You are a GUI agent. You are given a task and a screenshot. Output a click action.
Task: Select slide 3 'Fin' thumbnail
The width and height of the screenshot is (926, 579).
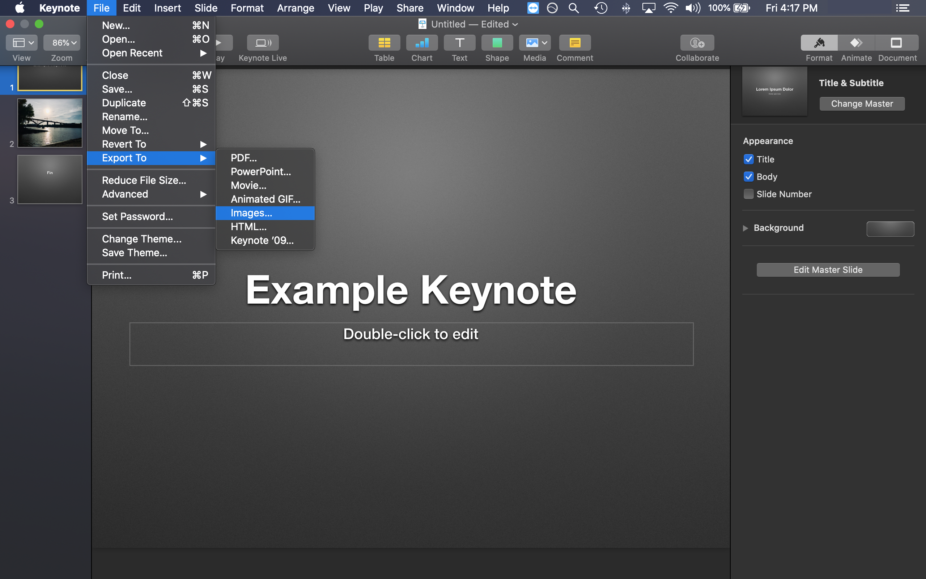click(50, 179)
